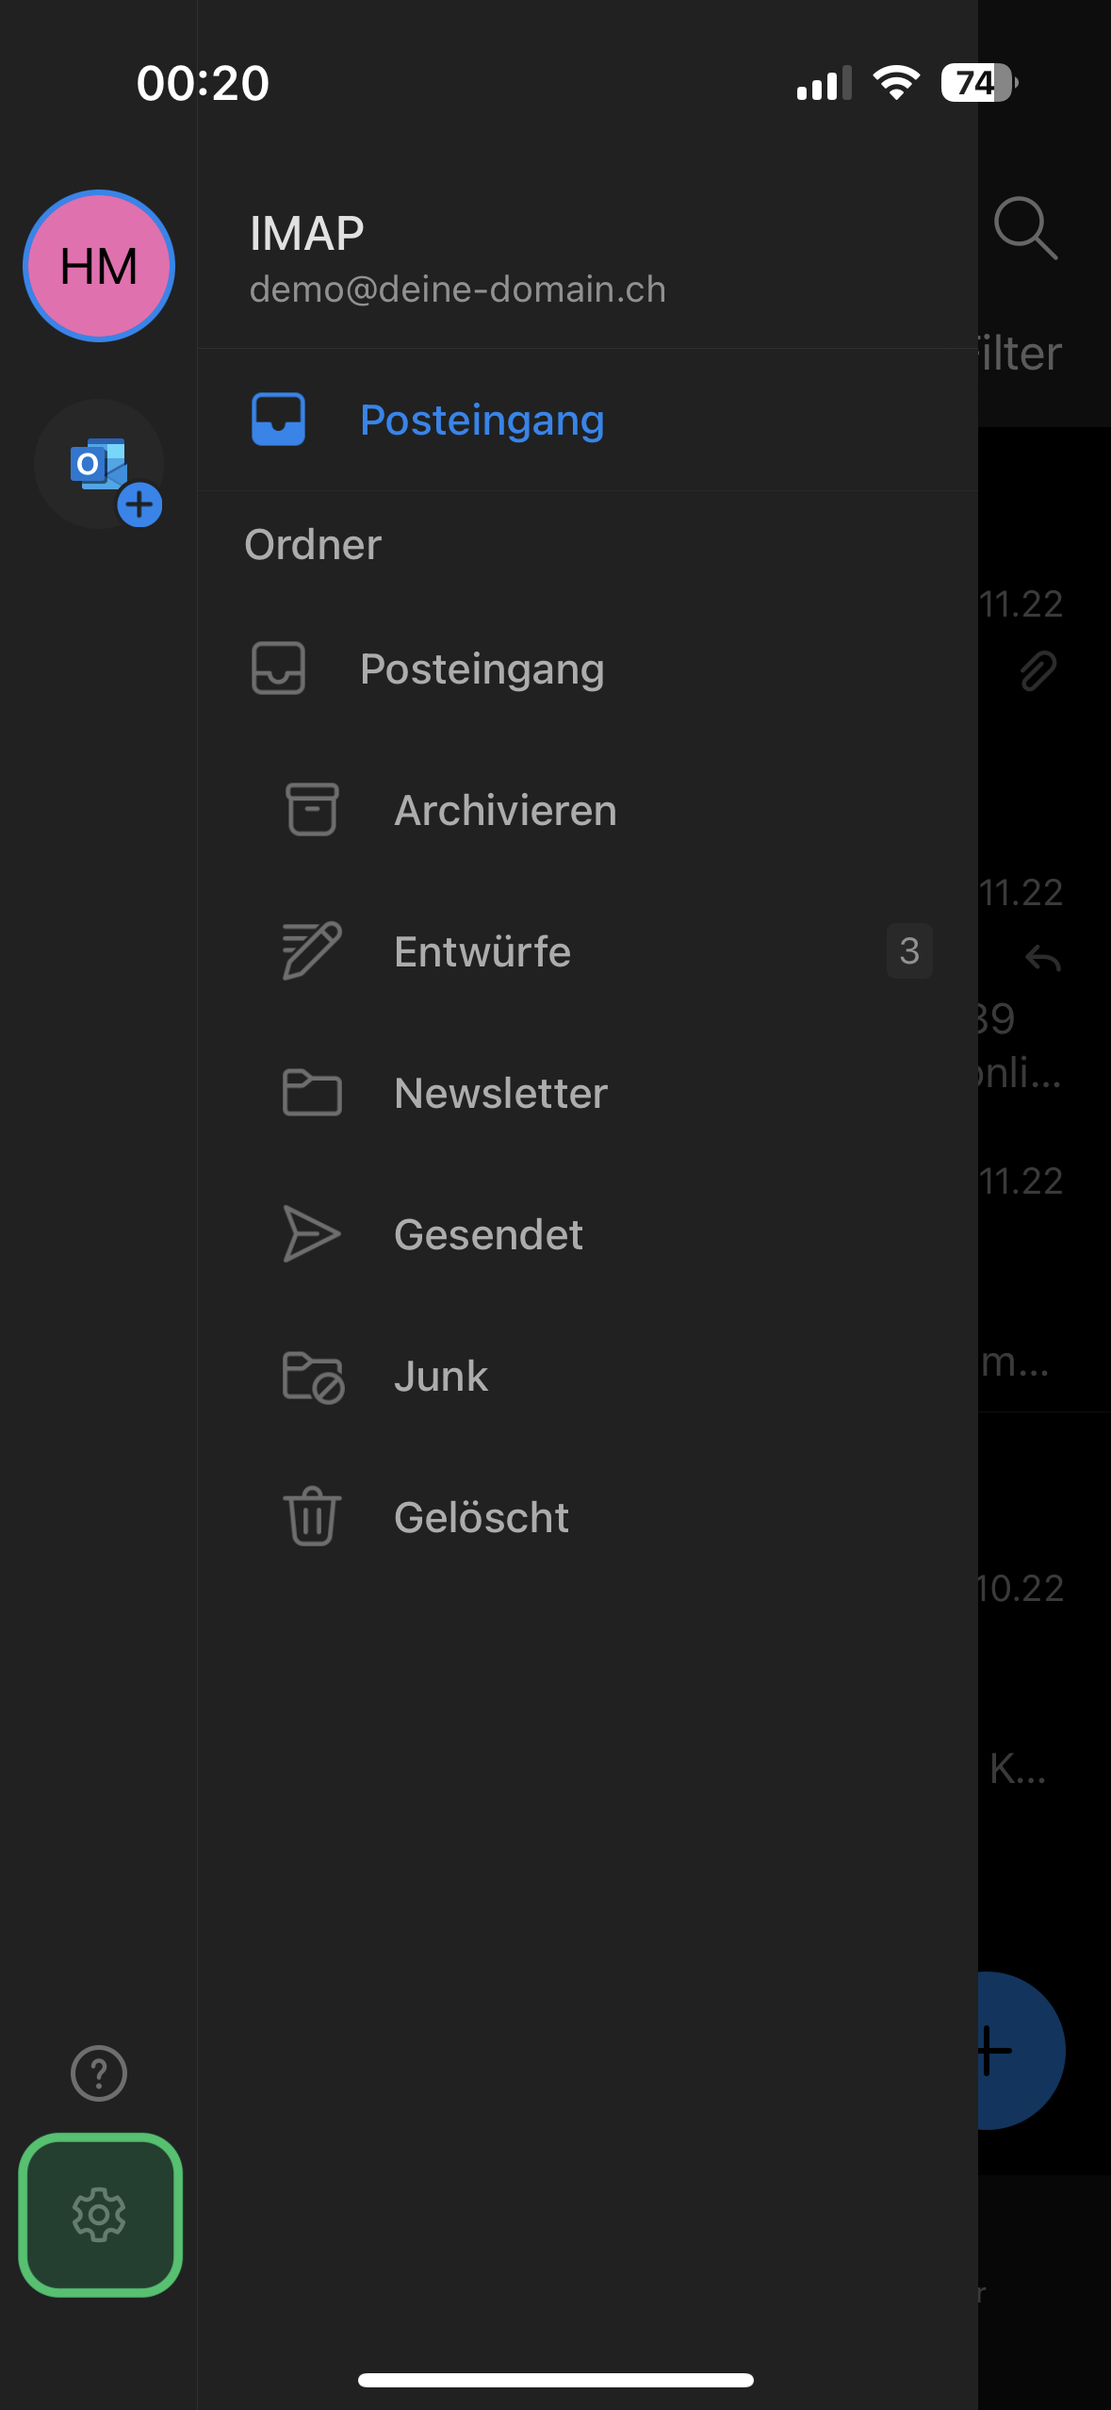Select the HM account avatar
1111x2410 pixels.
click(x=99, y=266)
